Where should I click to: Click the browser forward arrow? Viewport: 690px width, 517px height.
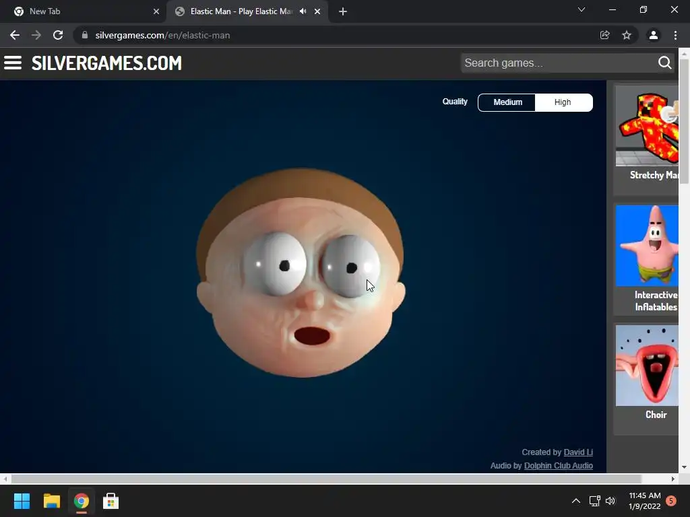(x=36, y=35)
